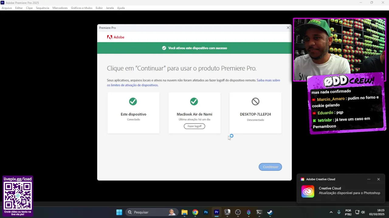The image size is (389, 218).
Task: Open the POR PTB2 language switcher
Action: [348, 212]
